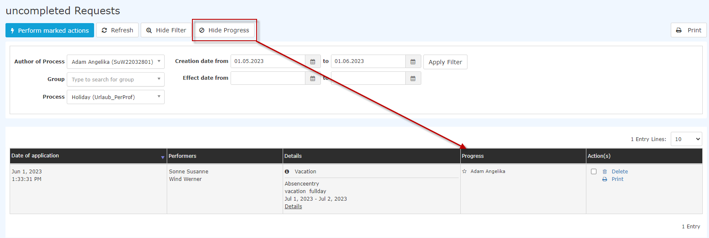
Task: Mark the request row checkbox
Action: coord(593,171)
